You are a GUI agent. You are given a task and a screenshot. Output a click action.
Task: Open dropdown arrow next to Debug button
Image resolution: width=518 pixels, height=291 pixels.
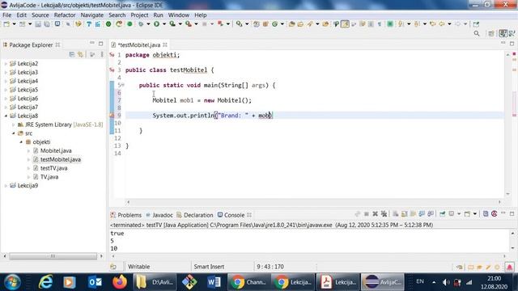click(148, 24)
